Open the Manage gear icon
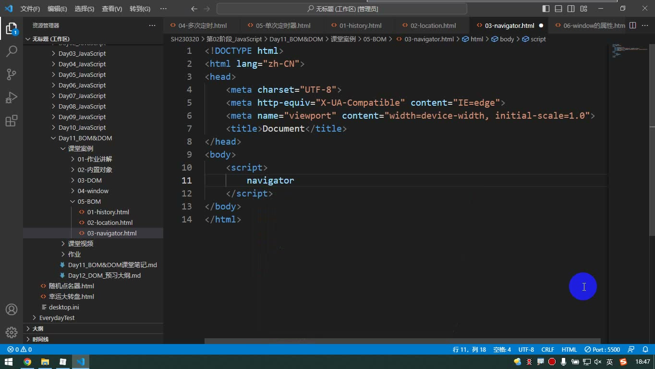This screenshot has width=655, height=369. (12, 332)
